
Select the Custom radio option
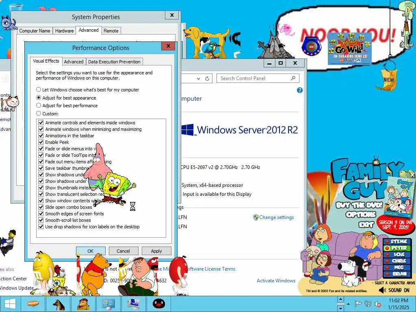coord(39,114)
